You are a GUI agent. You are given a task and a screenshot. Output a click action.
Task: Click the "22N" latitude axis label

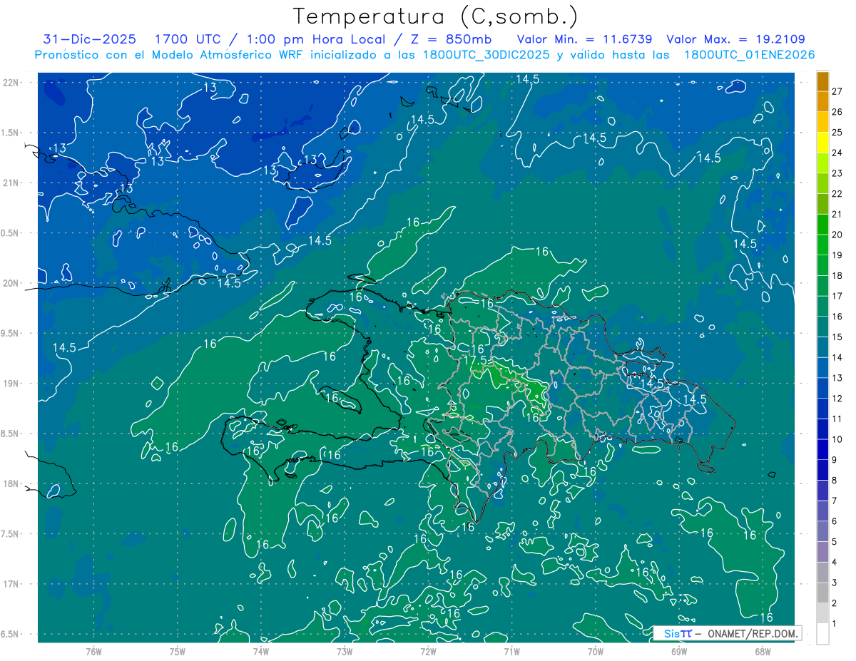click(12, 83)
